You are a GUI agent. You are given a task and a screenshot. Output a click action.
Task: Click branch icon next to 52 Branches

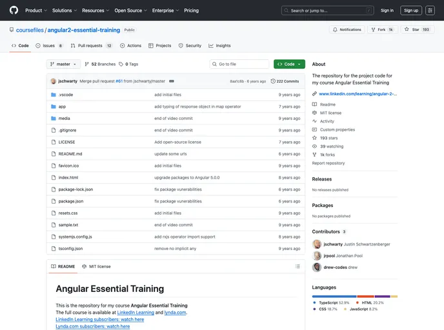tap(87, 64)
